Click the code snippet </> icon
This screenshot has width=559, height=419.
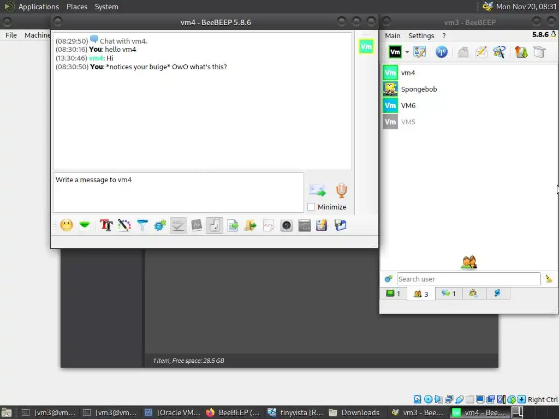point(269,225)
